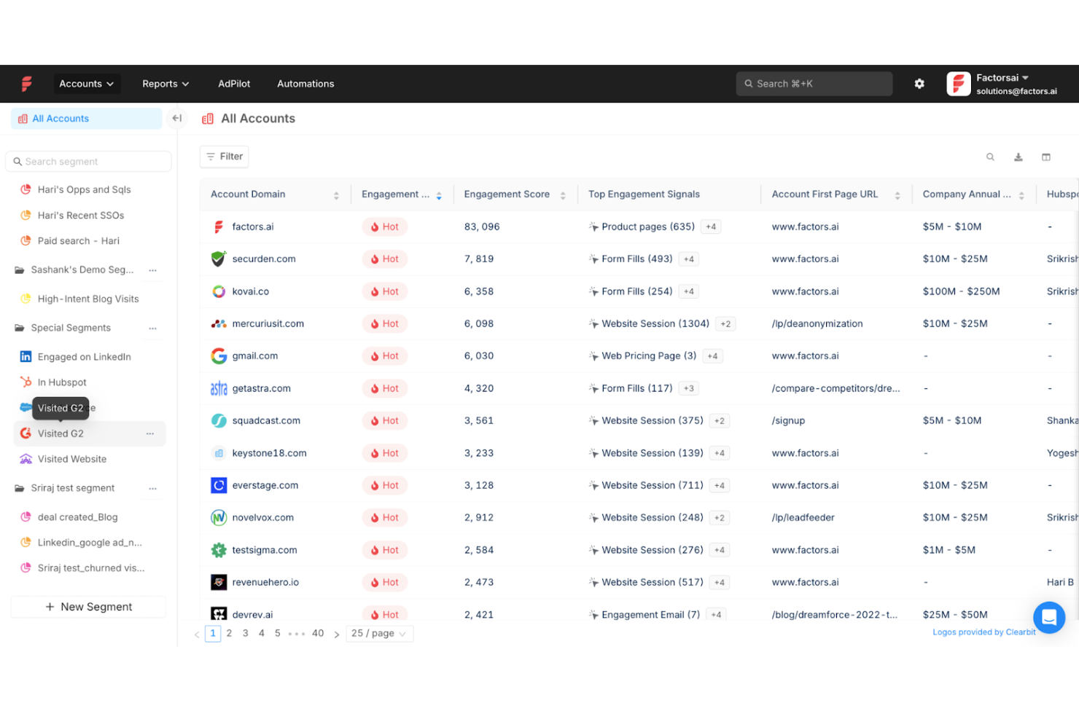Viewport: 1079px width, 719px height.
Task: Click the Factors logo in the top bar
Action: 26,84
